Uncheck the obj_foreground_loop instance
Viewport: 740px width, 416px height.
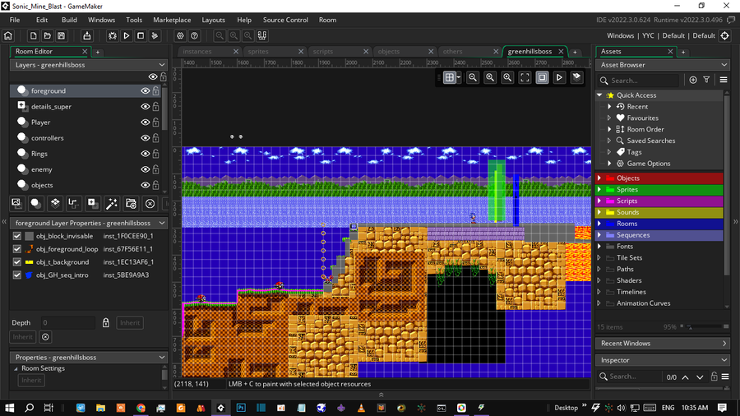17,249
